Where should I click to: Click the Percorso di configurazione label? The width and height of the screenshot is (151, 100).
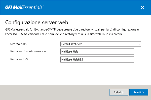tap(28, 51)
